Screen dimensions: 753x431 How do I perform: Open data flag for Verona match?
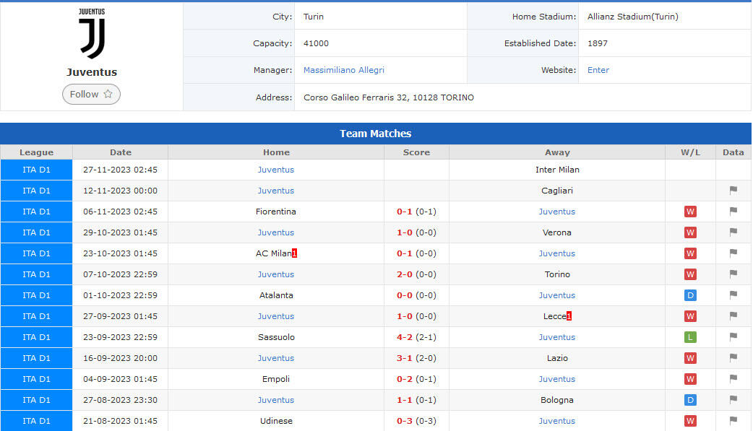coord(733,232)
